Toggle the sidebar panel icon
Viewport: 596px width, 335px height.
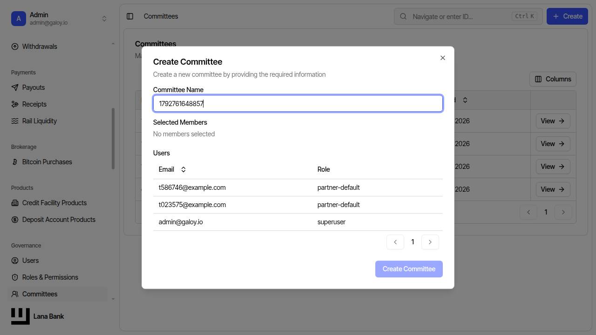130,16
